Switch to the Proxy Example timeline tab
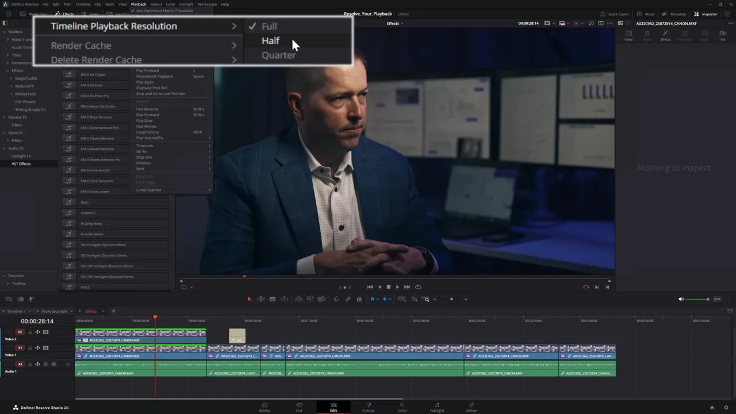 (x=54, y=311)
